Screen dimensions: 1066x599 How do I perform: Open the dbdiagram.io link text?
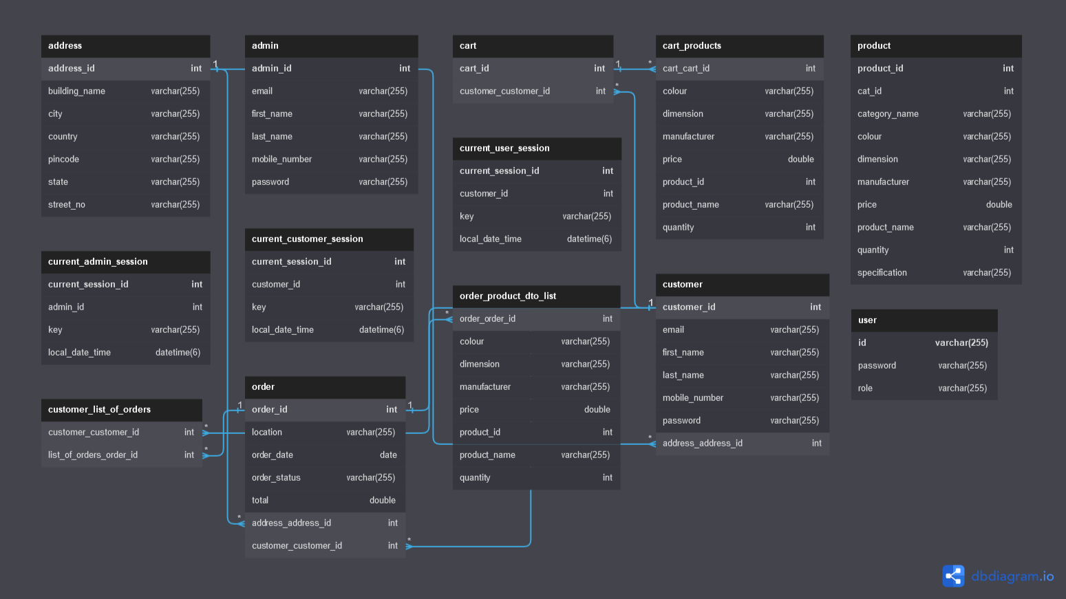1012,576
